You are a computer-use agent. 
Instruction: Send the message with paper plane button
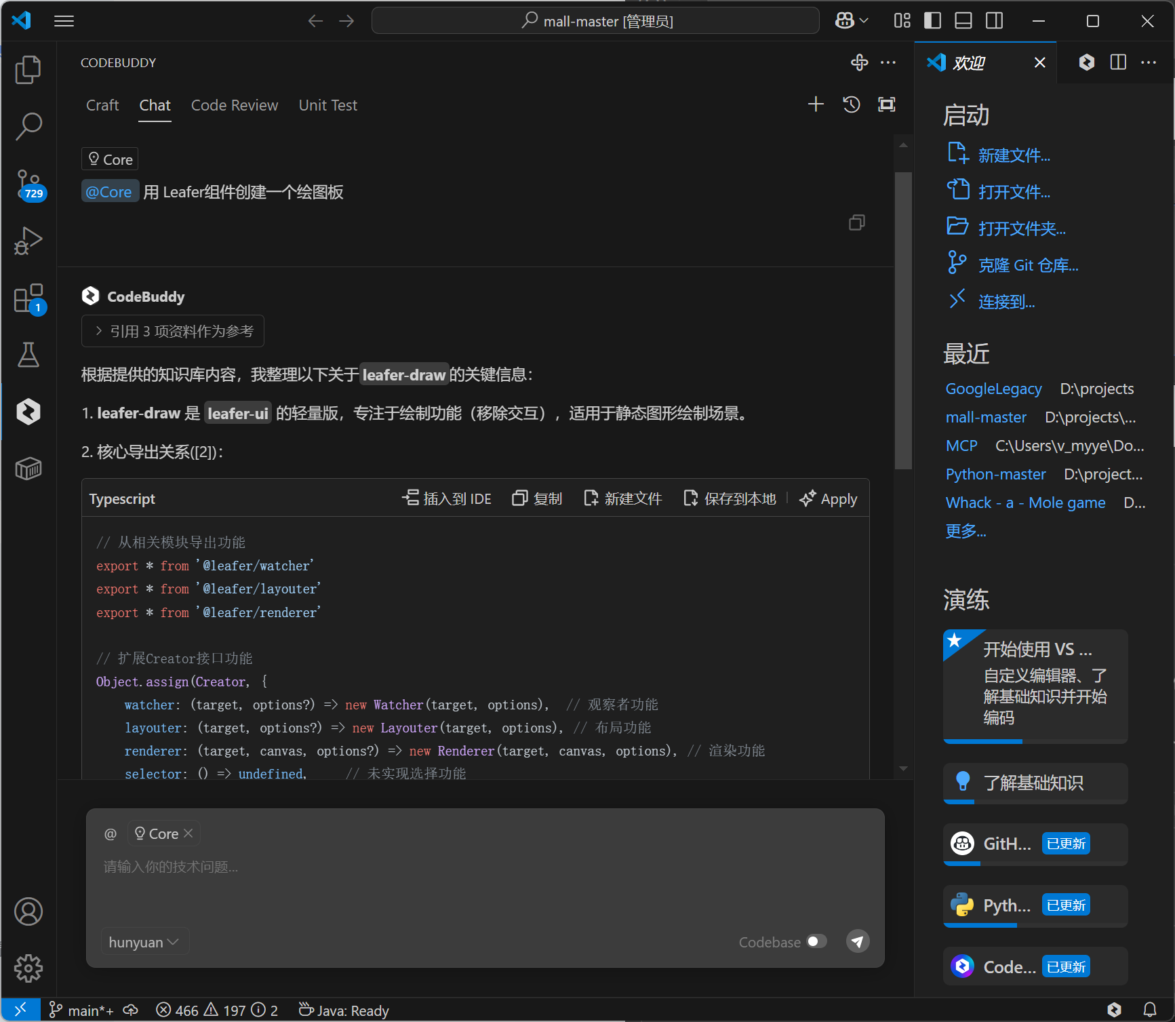tap(858, 941)
